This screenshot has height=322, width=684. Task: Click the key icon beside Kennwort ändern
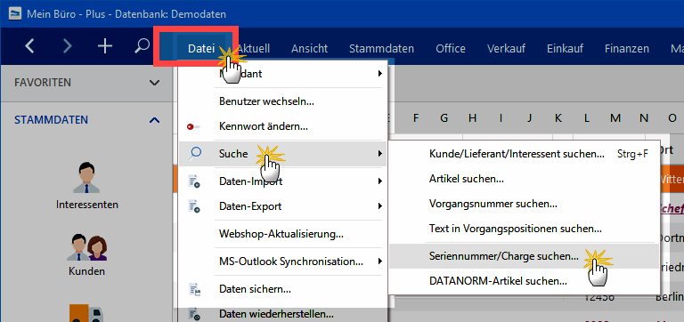coord(193,127)
